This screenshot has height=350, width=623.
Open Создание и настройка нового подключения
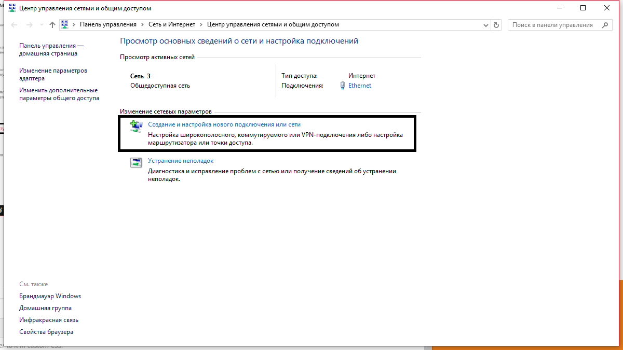tap(224, 124)
